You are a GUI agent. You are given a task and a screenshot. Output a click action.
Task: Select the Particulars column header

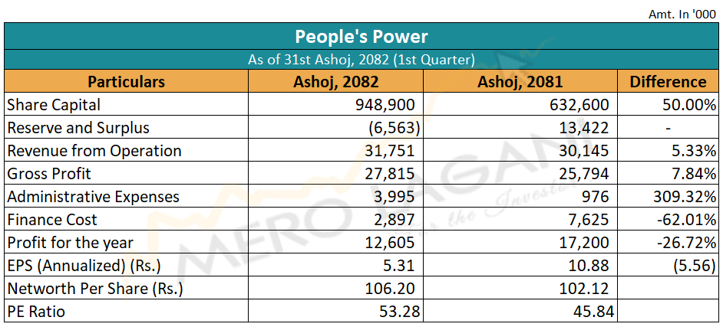click(126, 81)
